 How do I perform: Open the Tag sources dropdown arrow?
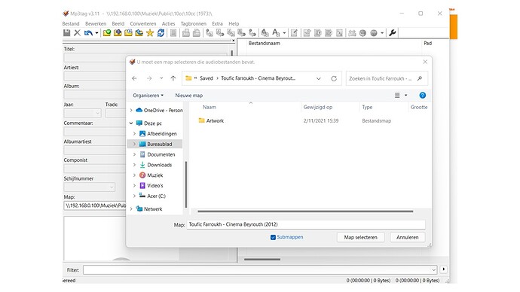click(382, 33)
